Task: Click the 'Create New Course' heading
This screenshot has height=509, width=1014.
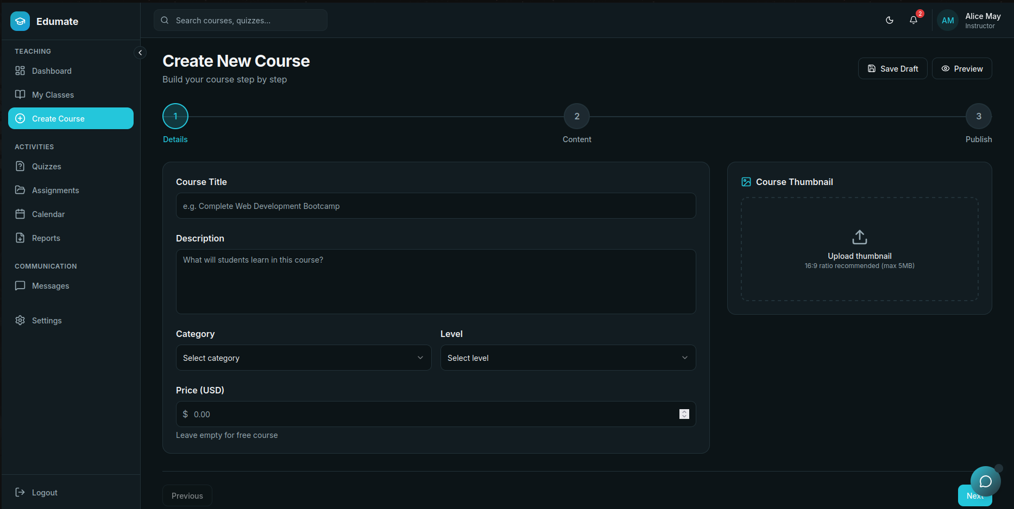Action: [x=236, y=61]
